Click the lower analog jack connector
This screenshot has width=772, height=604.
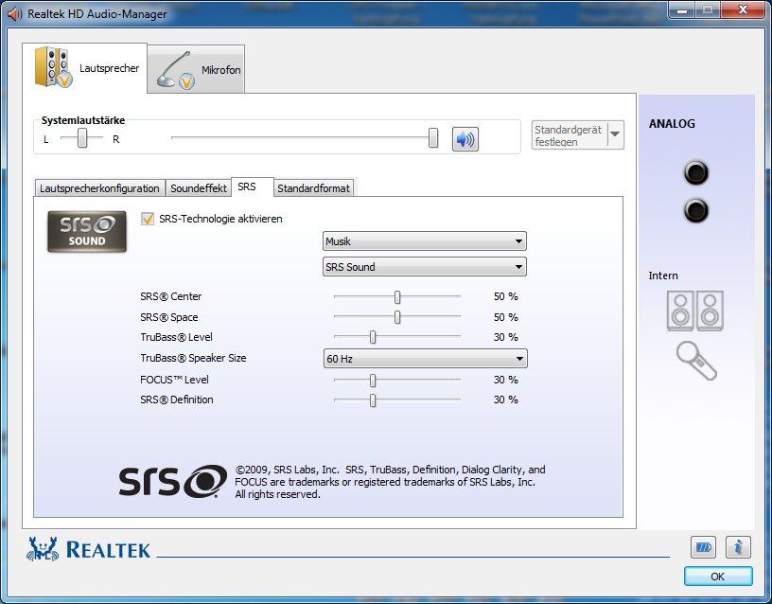(695, 211)
